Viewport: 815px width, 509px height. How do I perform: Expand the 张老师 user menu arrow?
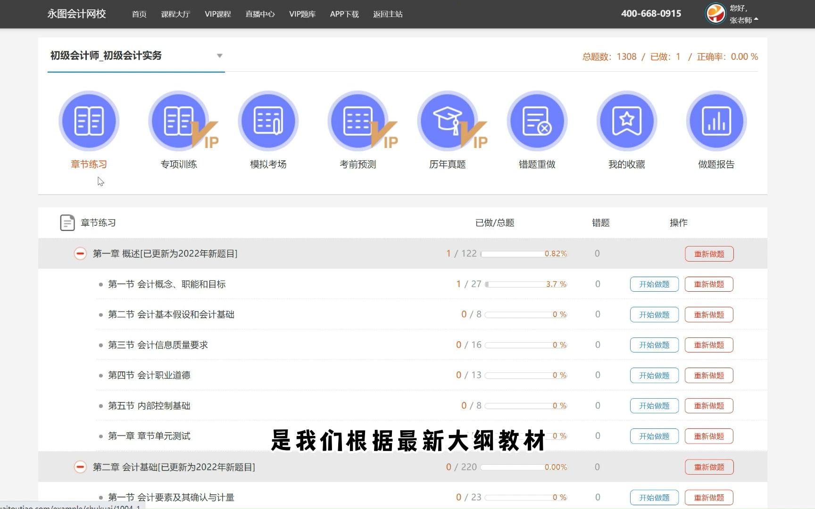[x=756, y=20]
